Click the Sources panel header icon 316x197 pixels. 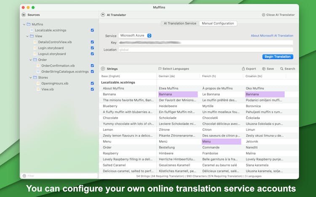(x=24, y=15)
